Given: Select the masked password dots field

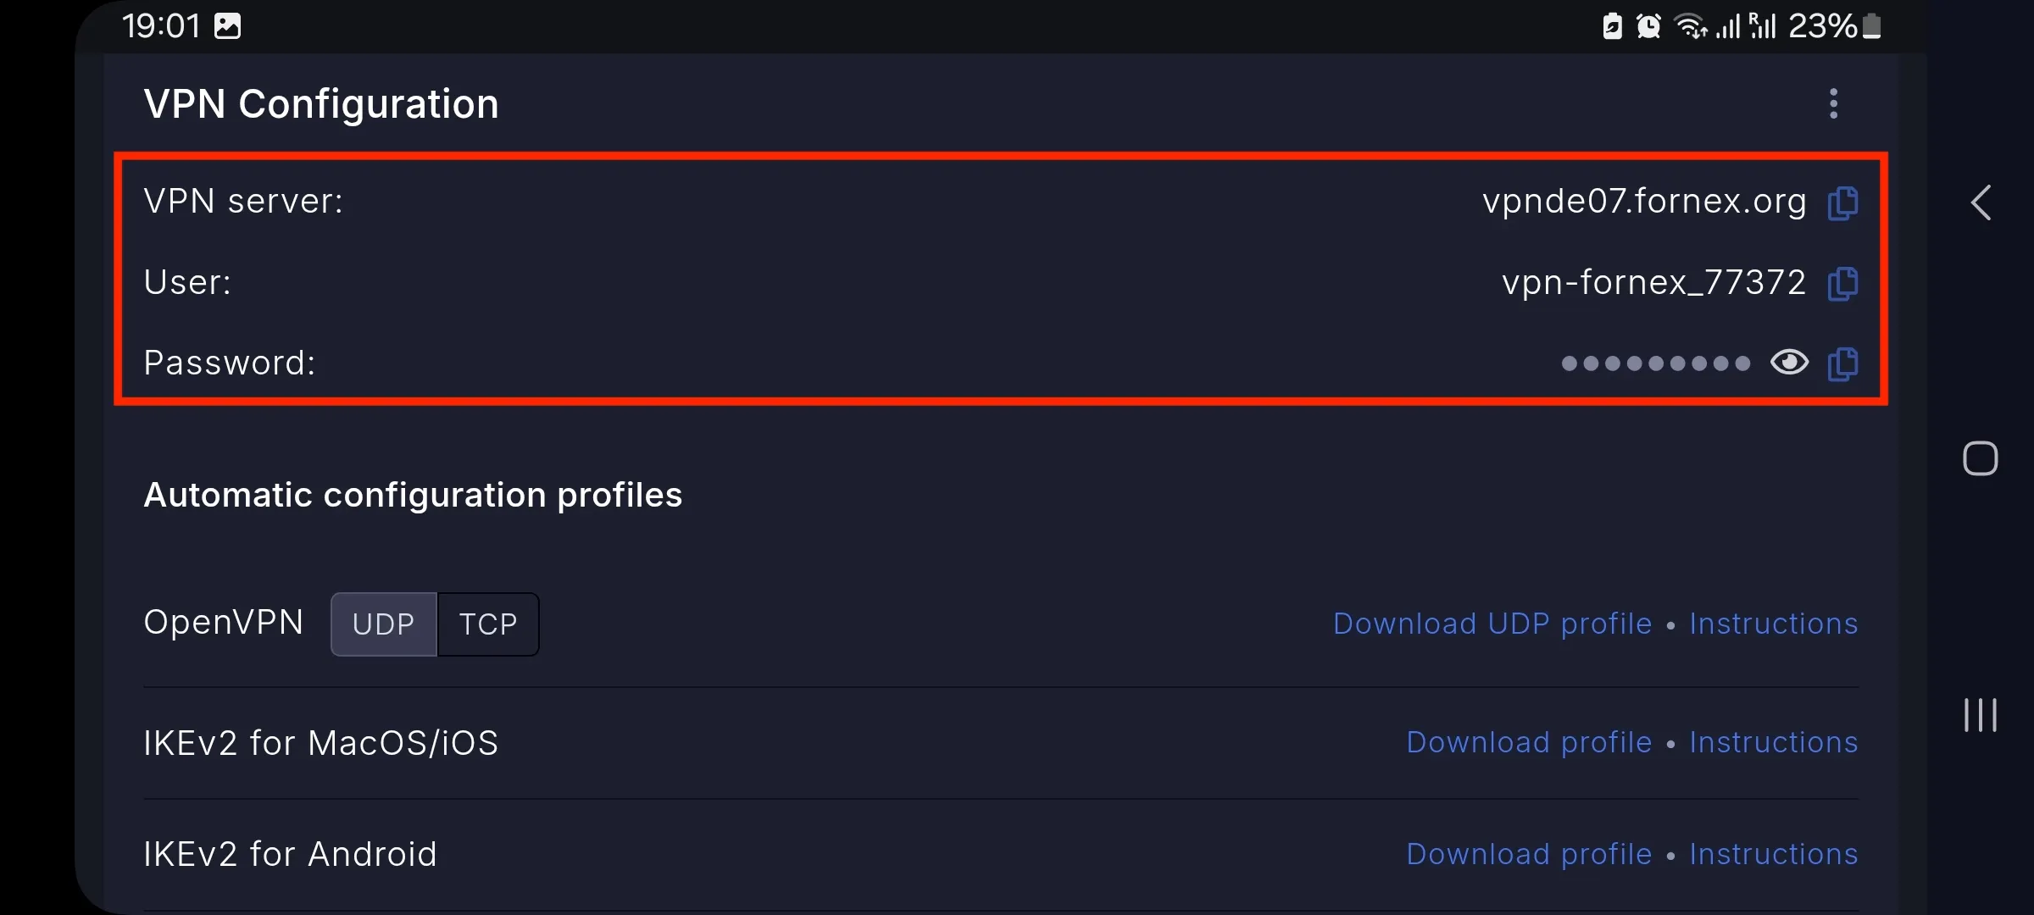Looking at the screenshot, I should pyautogui.click(x=1655, y=363).
